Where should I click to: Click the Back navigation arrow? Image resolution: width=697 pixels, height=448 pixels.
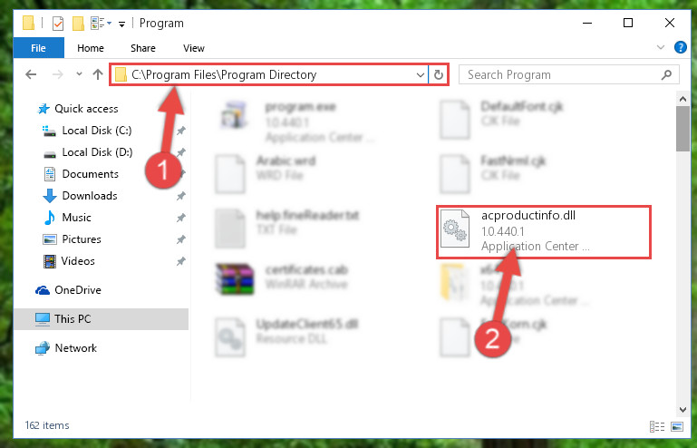click(x=31, y=74)
